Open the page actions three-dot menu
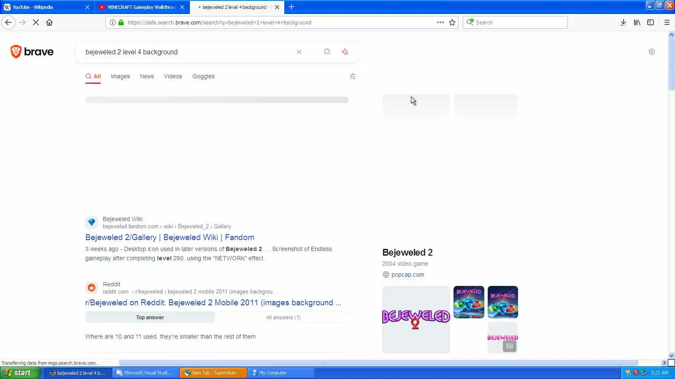Image resolution: width=675 pixels, height=379 pixels. (440, 22)
